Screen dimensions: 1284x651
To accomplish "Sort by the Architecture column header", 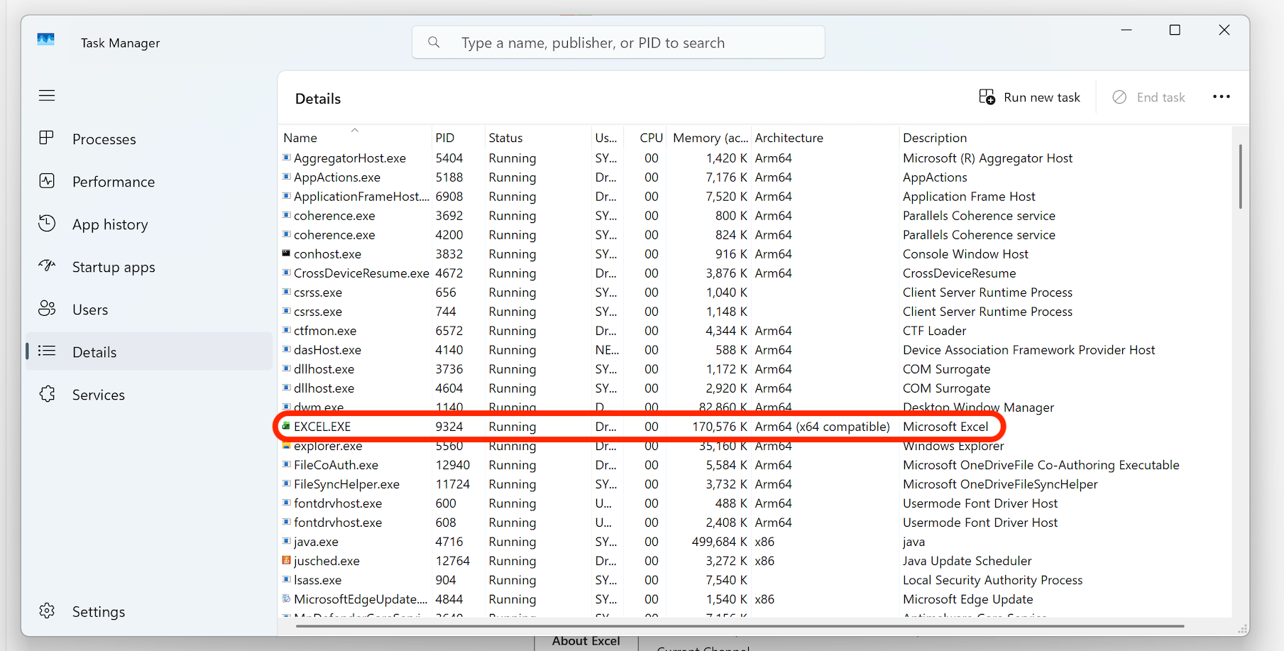I will [x=825, y=138].
